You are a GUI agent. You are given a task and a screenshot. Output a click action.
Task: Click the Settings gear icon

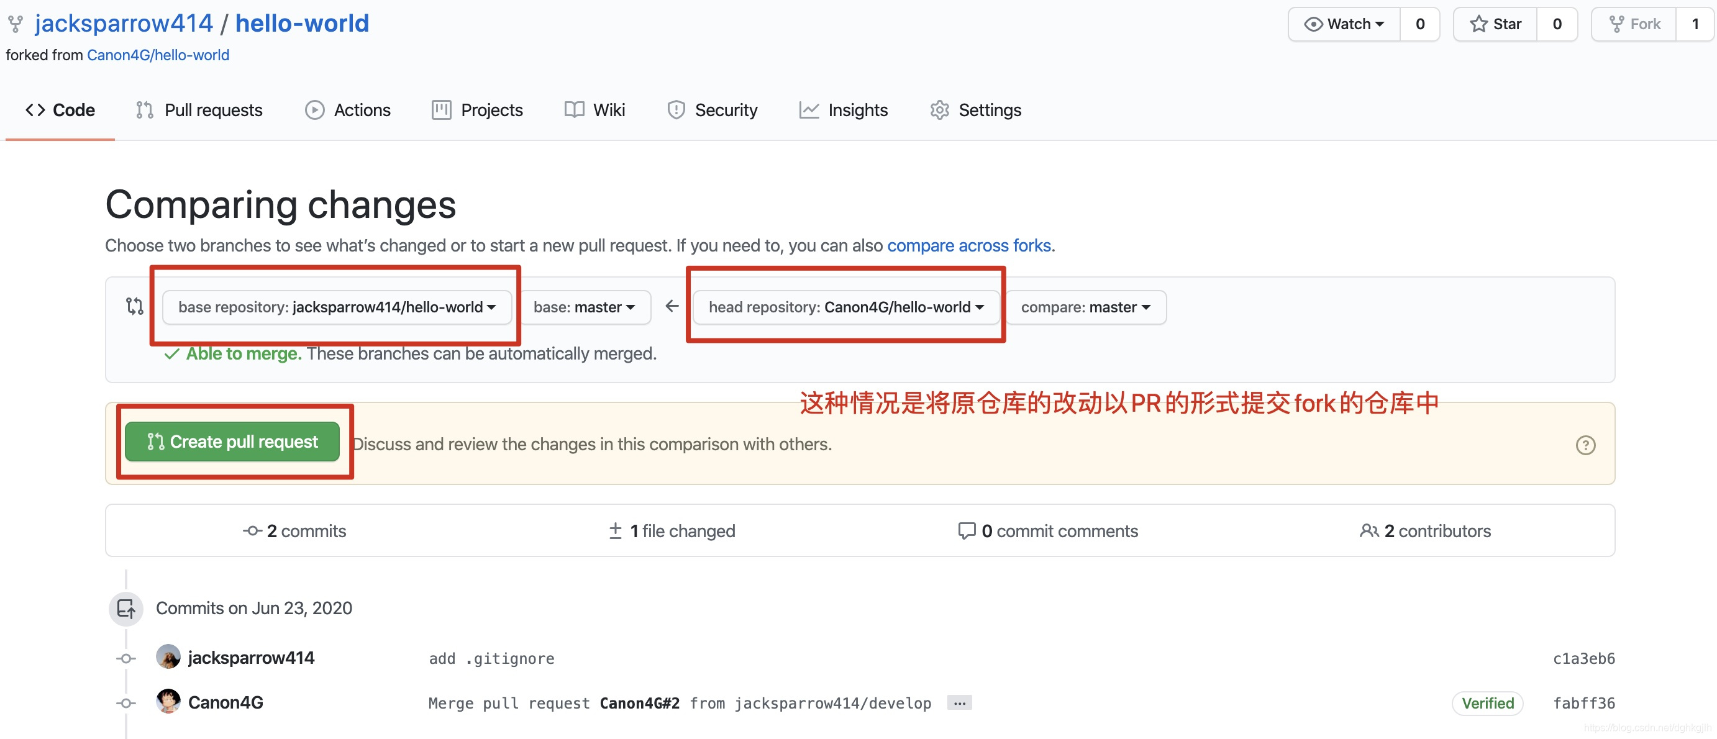pos(940,110)
